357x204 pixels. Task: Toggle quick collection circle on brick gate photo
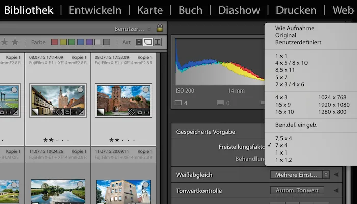pos(146,90)
